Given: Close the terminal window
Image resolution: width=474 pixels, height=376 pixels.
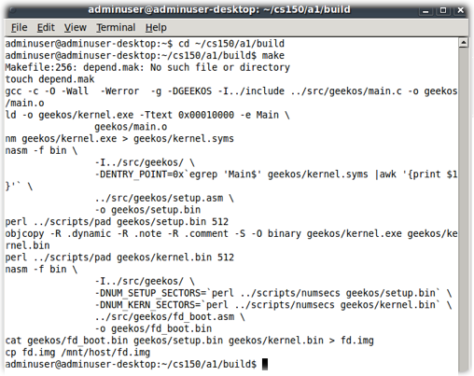Looking at the screenshot, I should pyautogui.click(x=460, y=10).
